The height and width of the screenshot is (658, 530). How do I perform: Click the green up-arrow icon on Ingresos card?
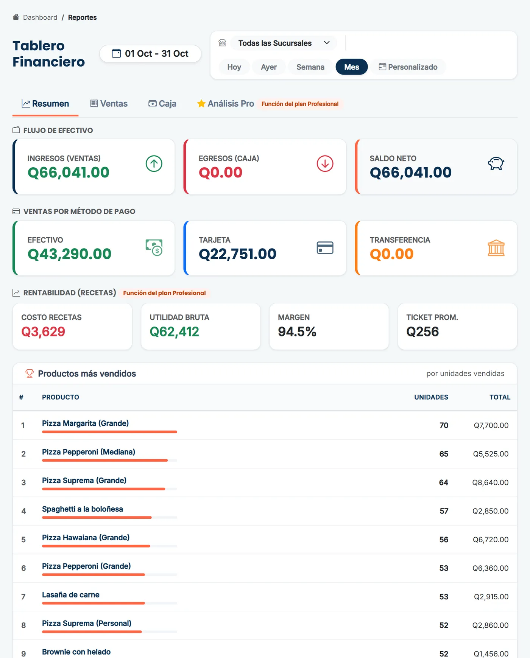[x=154, y=163]
